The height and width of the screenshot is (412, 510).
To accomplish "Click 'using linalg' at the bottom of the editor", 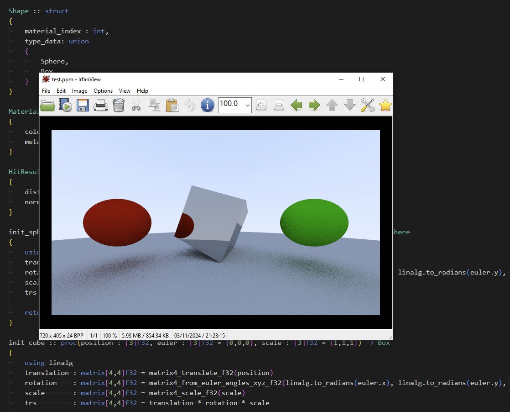I will tap(49, 363).
